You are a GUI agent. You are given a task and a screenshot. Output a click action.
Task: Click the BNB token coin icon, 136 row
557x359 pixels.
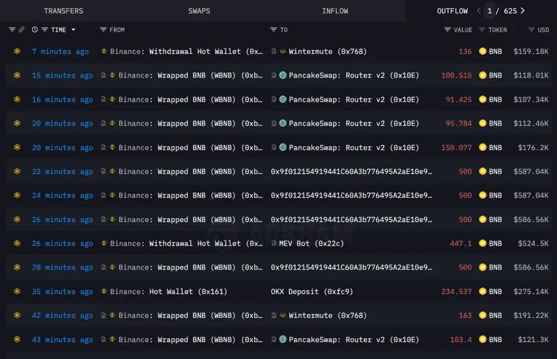click(x=482, y=51)
